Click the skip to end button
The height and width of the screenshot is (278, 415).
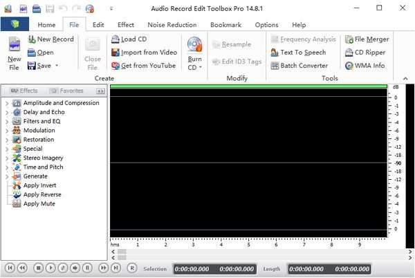click(x=116, y=268)
